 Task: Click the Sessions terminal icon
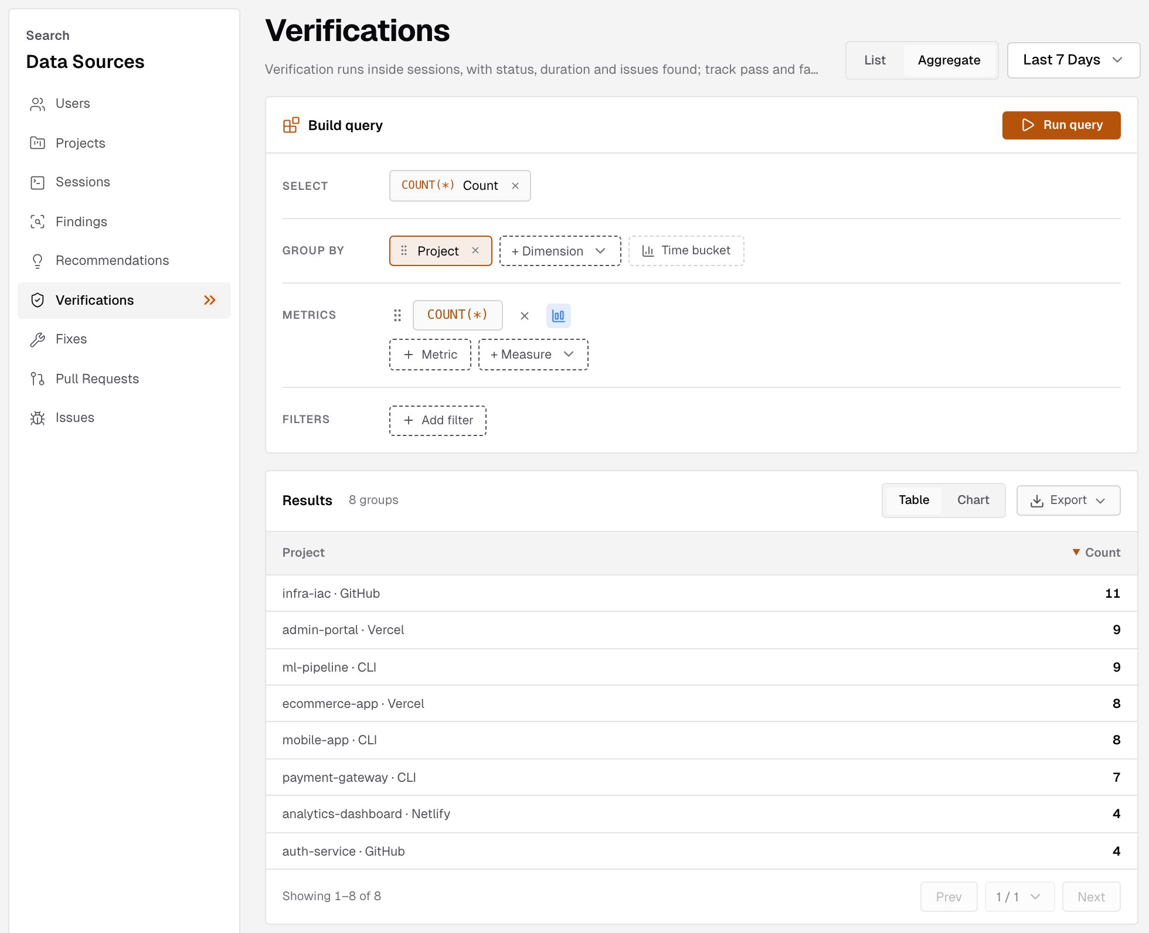(38, 182)
